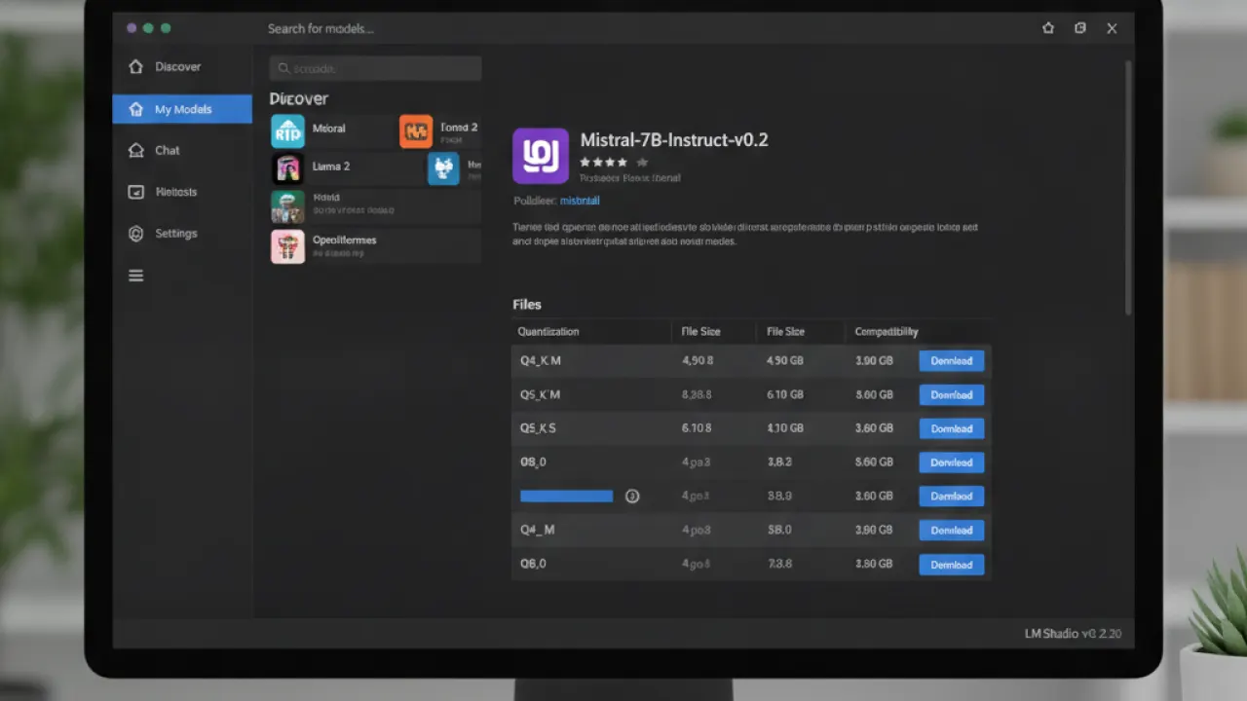Select the Q4_K_M quantization cell
The image size is (1247, 701).
click(541, 361)
